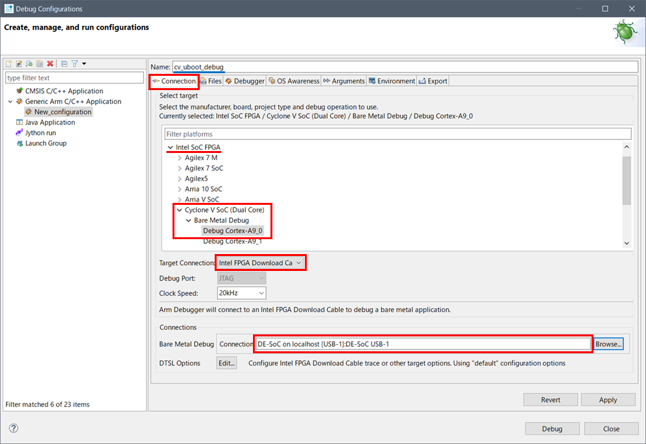Click the Filter platforms field
646x444 pixels.
397,134
